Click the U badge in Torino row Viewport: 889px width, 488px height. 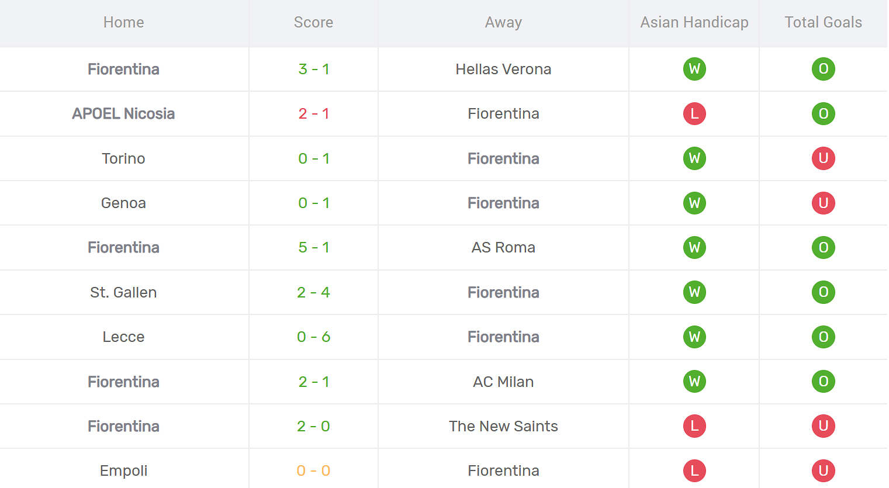823,158
